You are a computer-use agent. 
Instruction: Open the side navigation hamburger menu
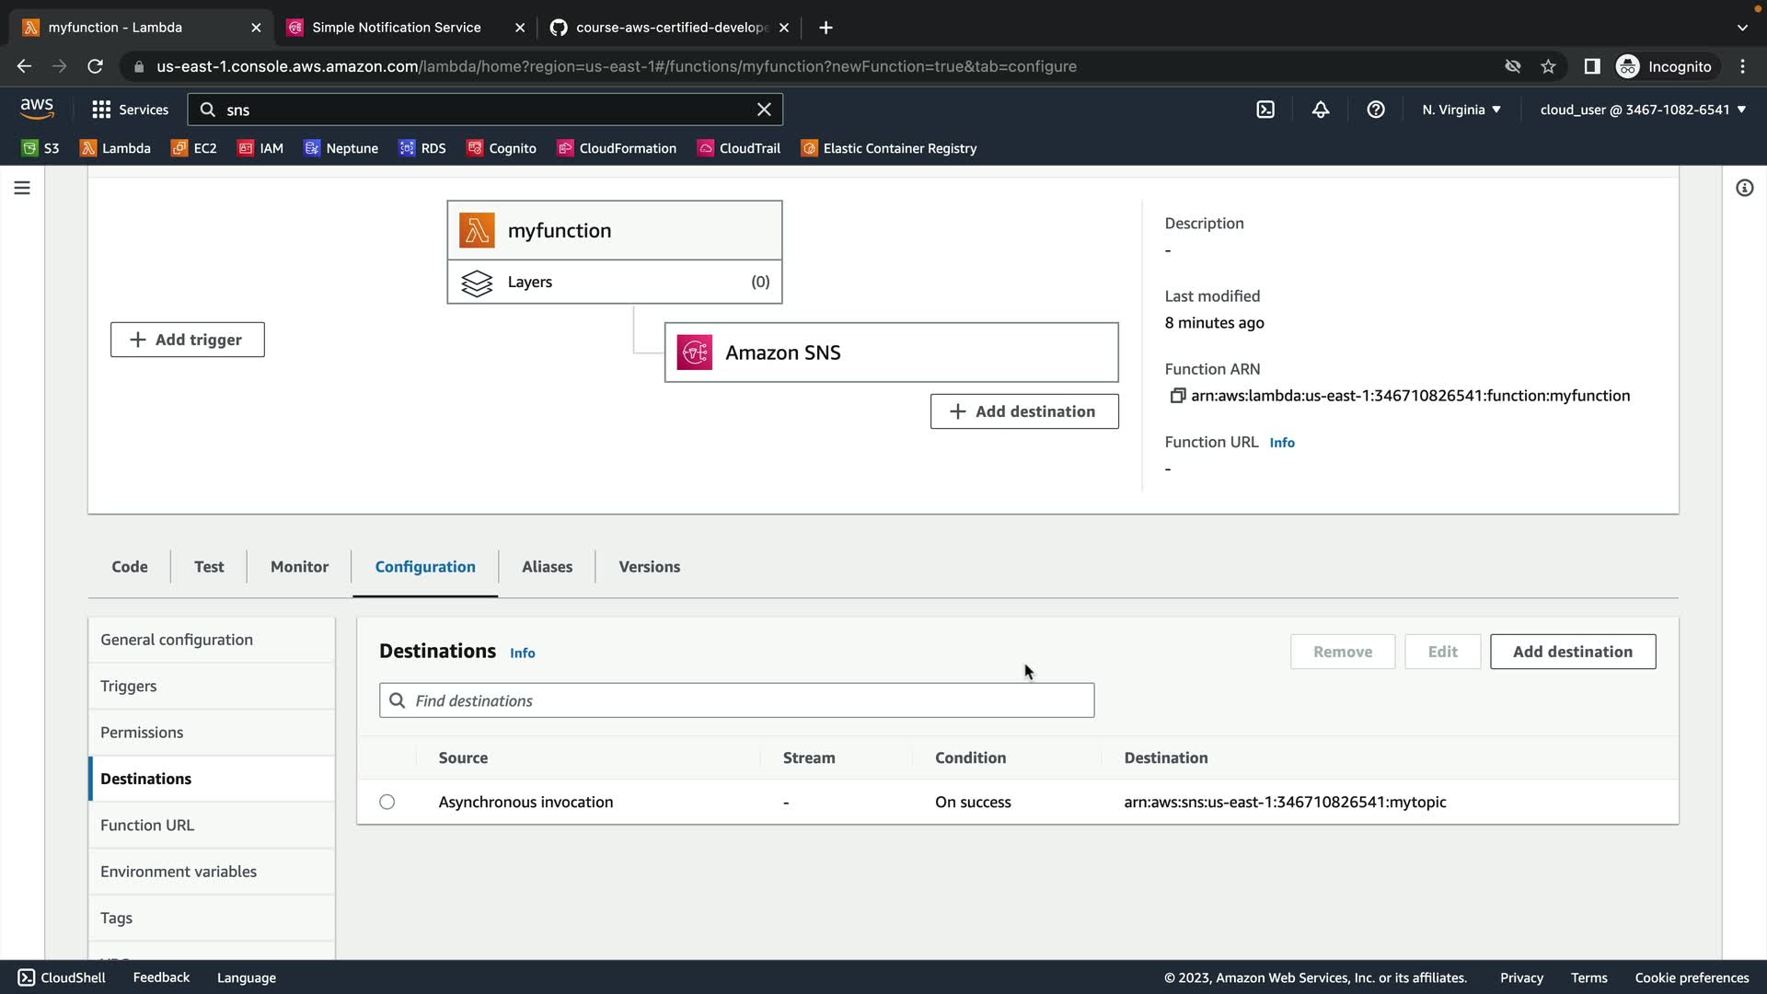[22, 188]
